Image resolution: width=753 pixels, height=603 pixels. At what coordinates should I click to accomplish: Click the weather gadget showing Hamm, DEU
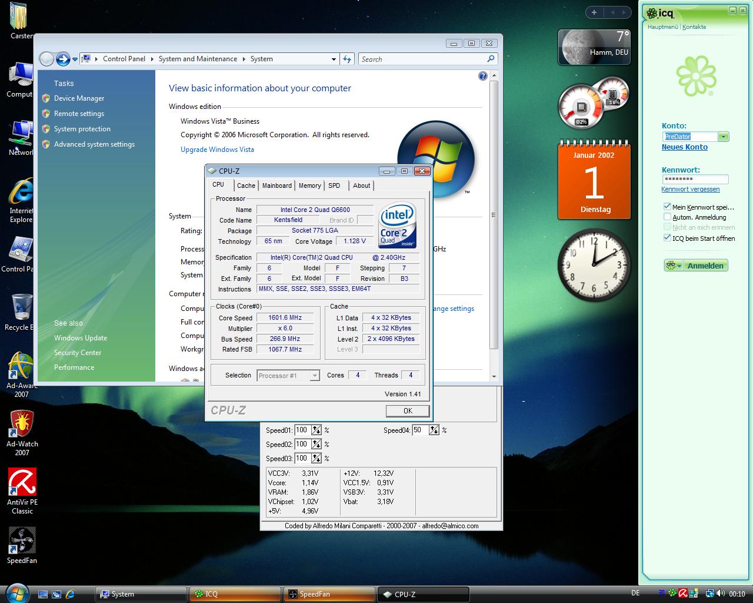pos(594,47)
